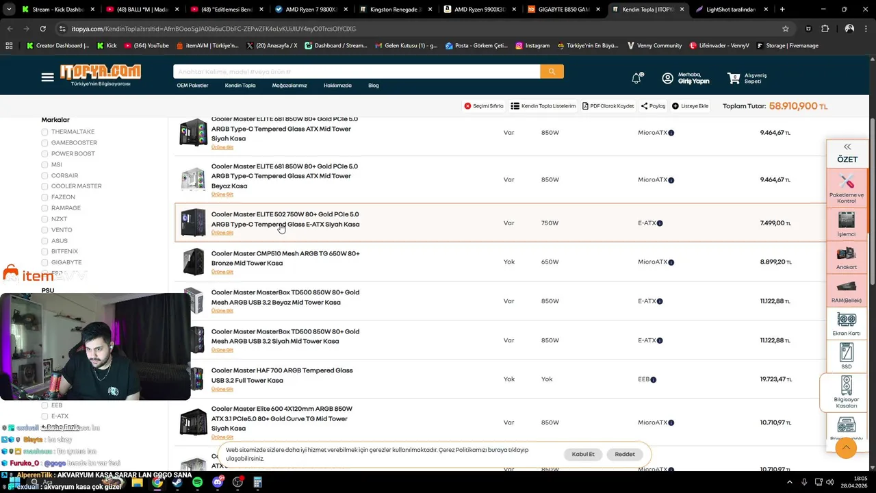Open the notifications bell icon
The width and height of the screenshot is (876, 493).
pos(636,78)
